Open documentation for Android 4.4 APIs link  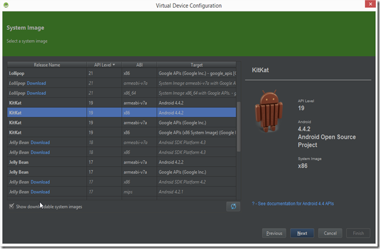(x=292, y=203)
